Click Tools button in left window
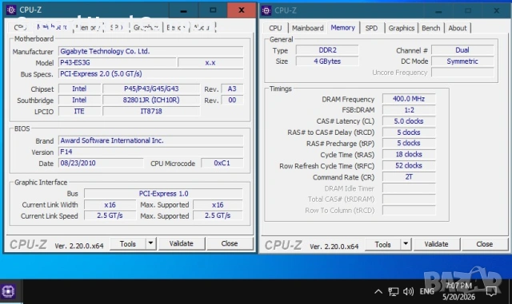 pyautogui.click(x=128, y=243)
